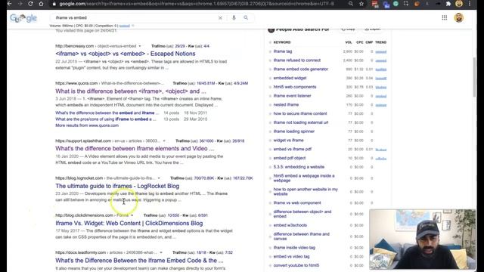Open Quora result 'What is the difference between <iframe>'
This screenshot has width=484, height=272.
coord(131,91)
